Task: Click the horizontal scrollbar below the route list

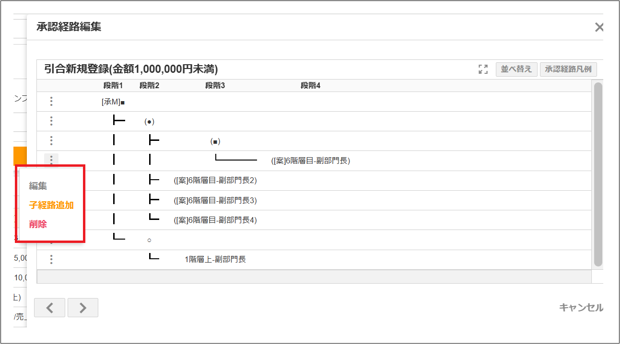Action: click(314, 276)
